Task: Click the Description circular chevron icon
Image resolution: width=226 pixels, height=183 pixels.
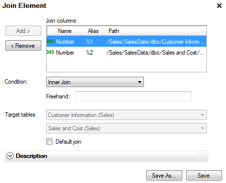Action: point(10,156)
